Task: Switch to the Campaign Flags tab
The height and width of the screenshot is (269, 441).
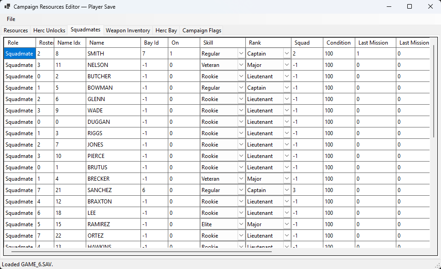Action: 202,30
